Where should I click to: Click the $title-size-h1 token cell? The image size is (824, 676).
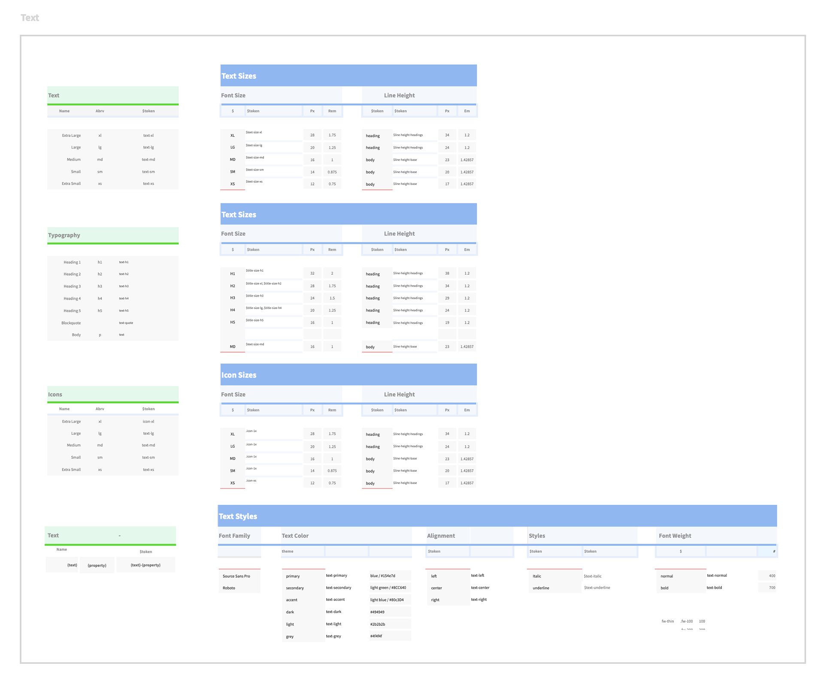coord(255,271)
